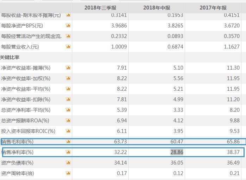Click the 34.14 debt ratio value
The width and height of the screenshot is (246, 180).
pyautogui.click(x=120, y=163)
